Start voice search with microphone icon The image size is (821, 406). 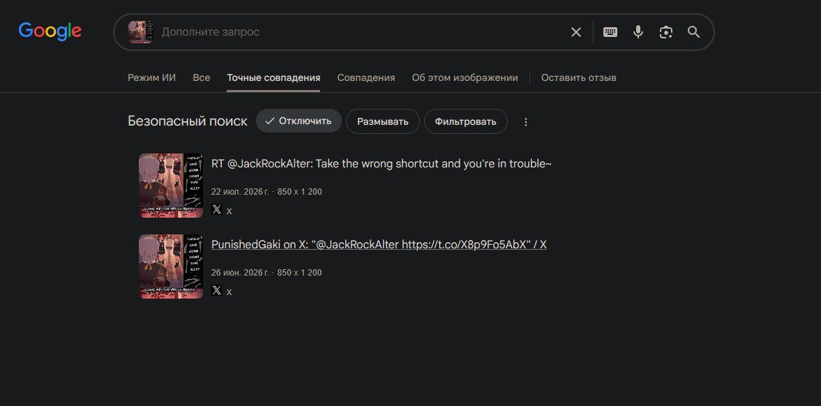638,32
